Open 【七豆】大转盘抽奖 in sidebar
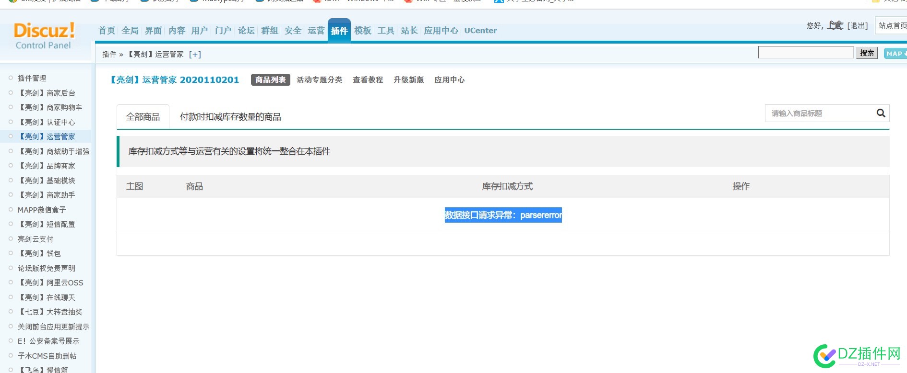The image size is (907, 373). [x=50, y=312]
